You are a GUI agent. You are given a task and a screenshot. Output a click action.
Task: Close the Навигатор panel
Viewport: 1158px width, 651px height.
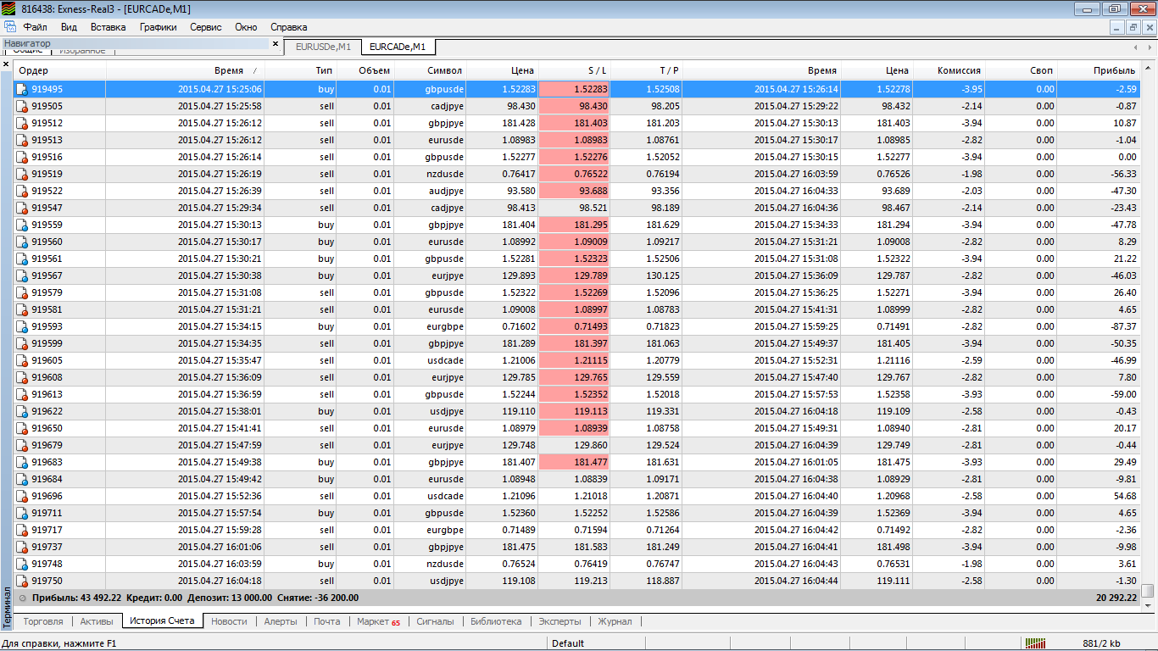coord(276,43)
